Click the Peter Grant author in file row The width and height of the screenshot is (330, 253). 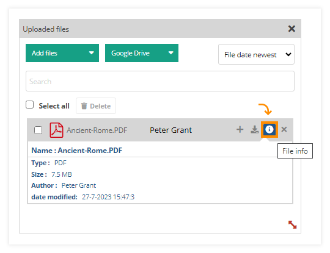170,130
